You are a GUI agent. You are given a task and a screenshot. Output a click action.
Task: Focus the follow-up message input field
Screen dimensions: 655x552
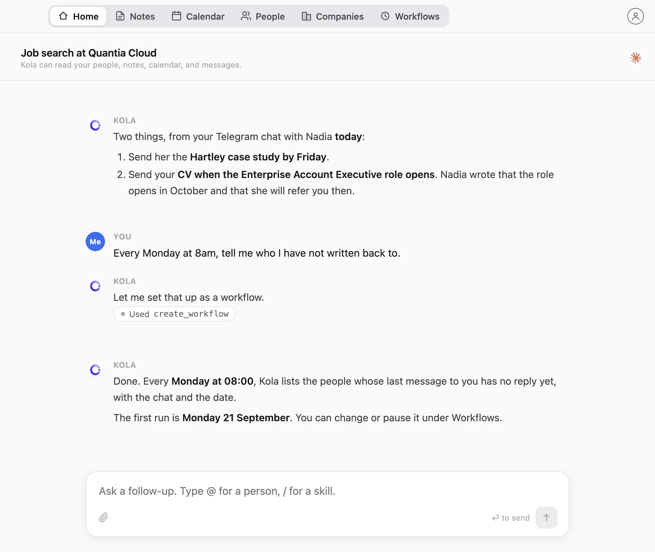(x=327, y=491)
